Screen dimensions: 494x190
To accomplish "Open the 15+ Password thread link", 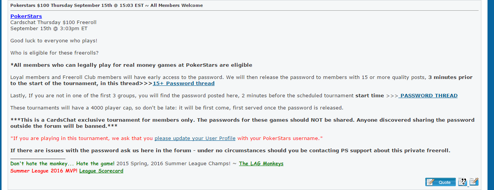I will click(x=184, y=83).
